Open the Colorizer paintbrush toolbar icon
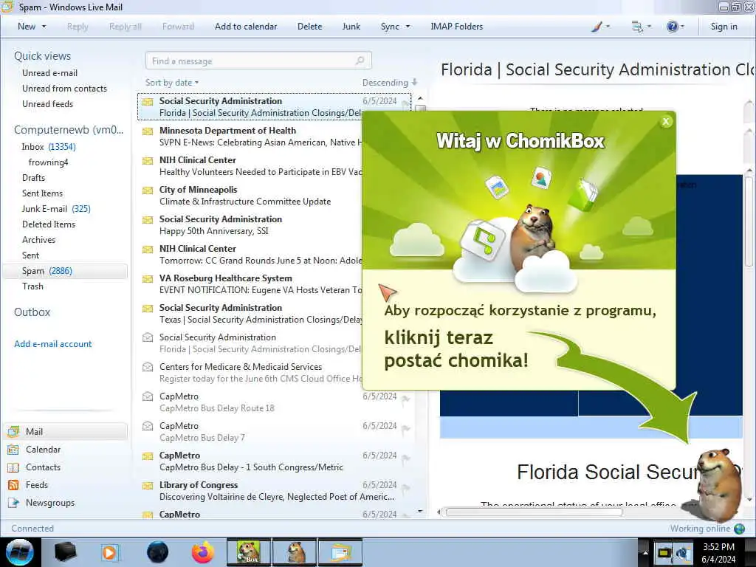Screen dimensions: 756x567 pos(597,27)
